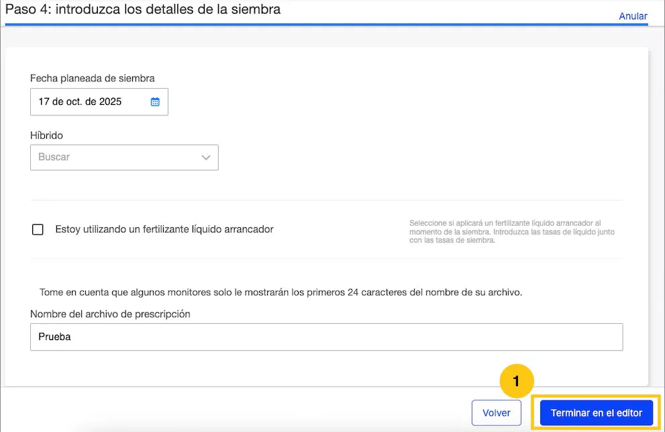Click Terminar en el editor button
The image size is (665, 432).
(x=596, y=413)
